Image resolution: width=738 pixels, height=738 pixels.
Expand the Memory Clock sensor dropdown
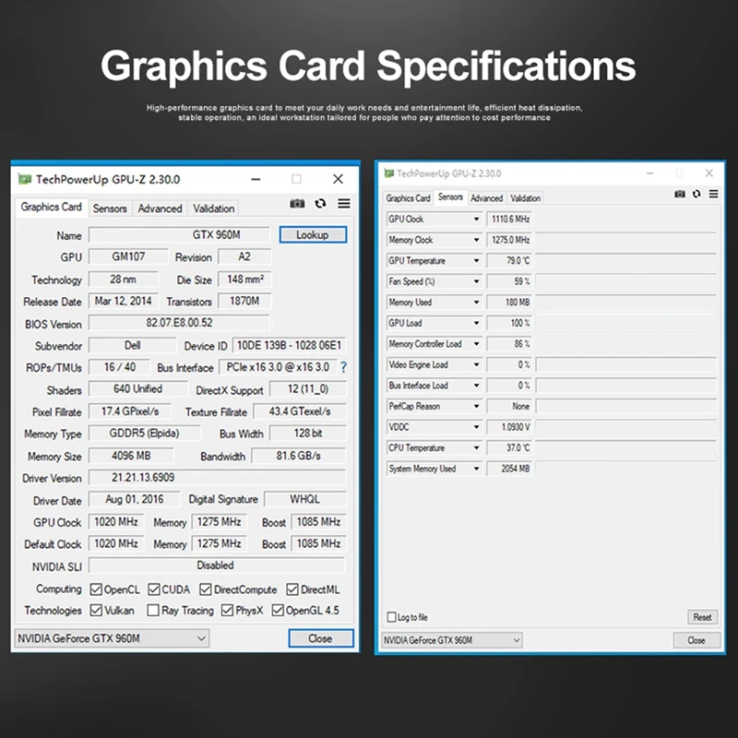pos(476,240)
